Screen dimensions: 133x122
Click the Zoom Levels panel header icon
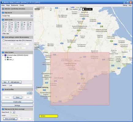coord(3,20)
